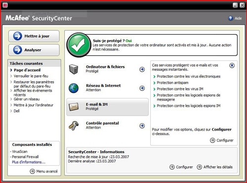Expand Contrôle parental arrow
The image size is (247, 183).
[x=142, y=126]
